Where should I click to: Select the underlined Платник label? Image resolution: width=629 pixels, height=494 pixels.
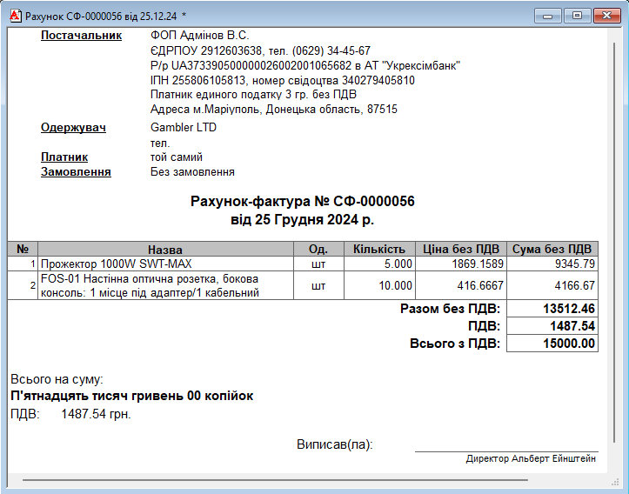tap(64, 157)
